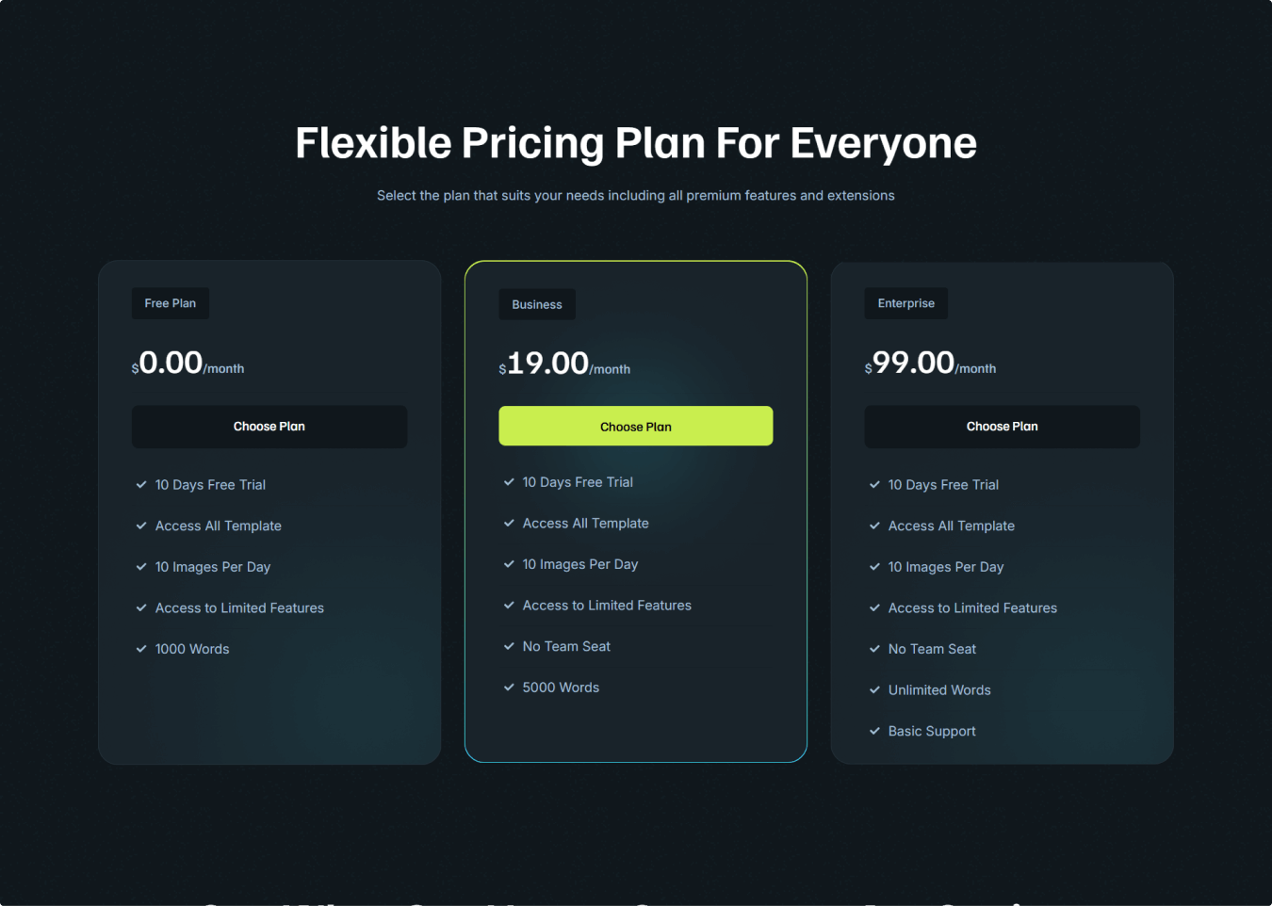Click Choose Plan under Enterprise pricing
Viewport: 1272px width, 906px height.
[1003, 427]
